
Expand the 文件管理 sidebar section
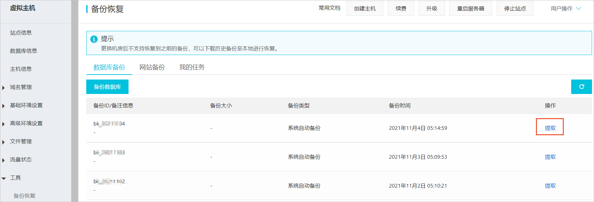tap(20, 142)
